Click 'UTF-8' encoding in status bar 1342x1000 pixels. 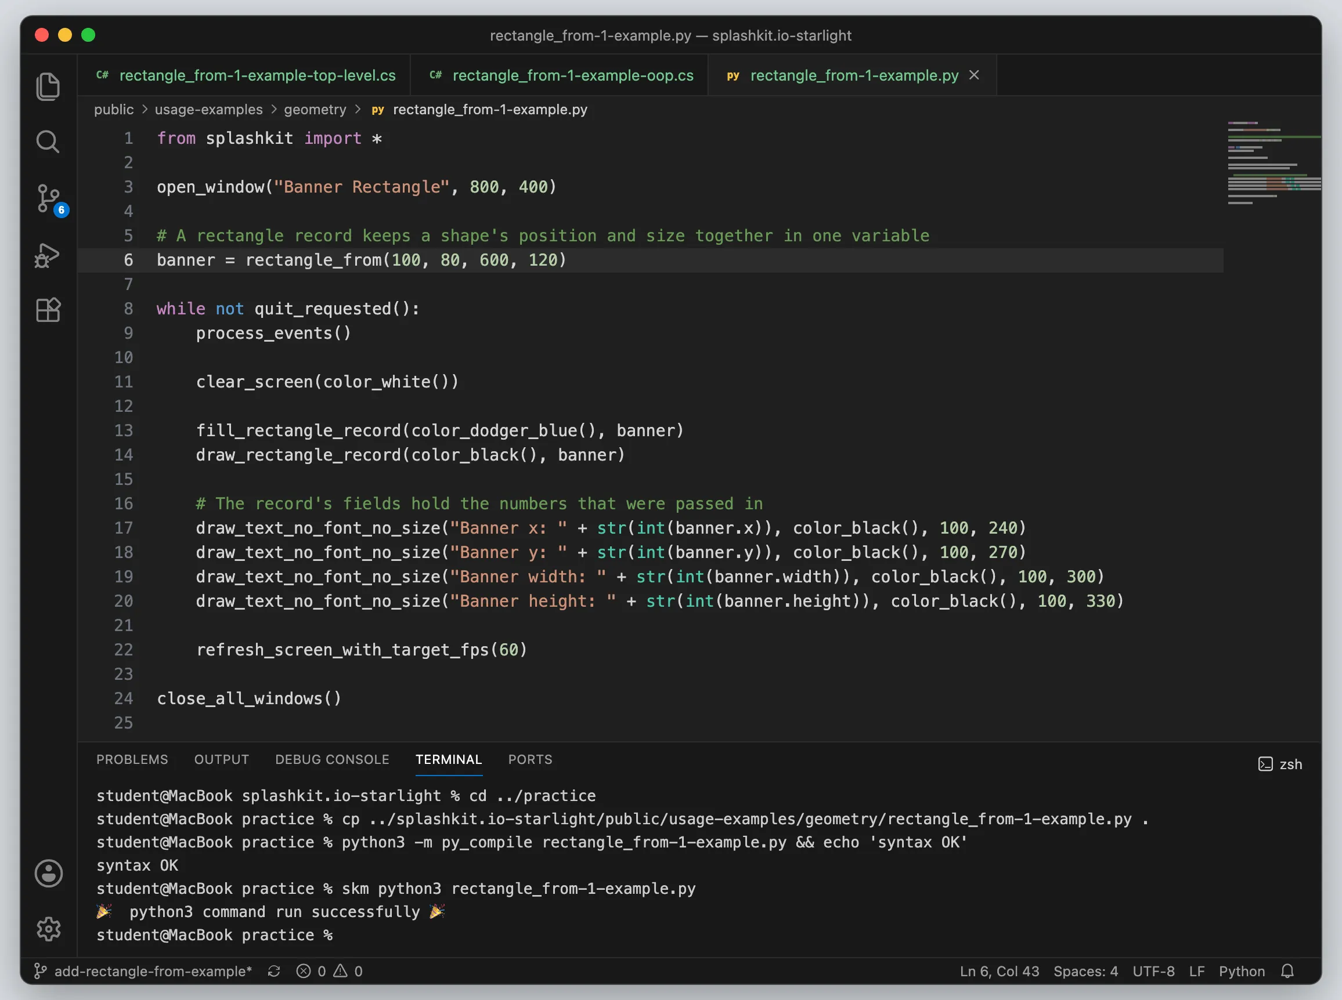tap(1154, 971)
